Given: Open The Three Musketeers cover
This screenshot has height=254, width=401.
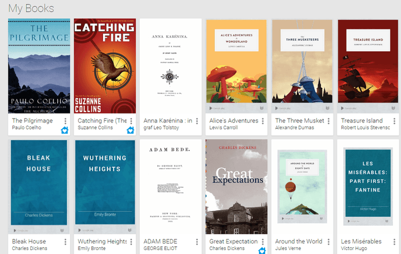Looking at the screenshot, I should 302,66.
